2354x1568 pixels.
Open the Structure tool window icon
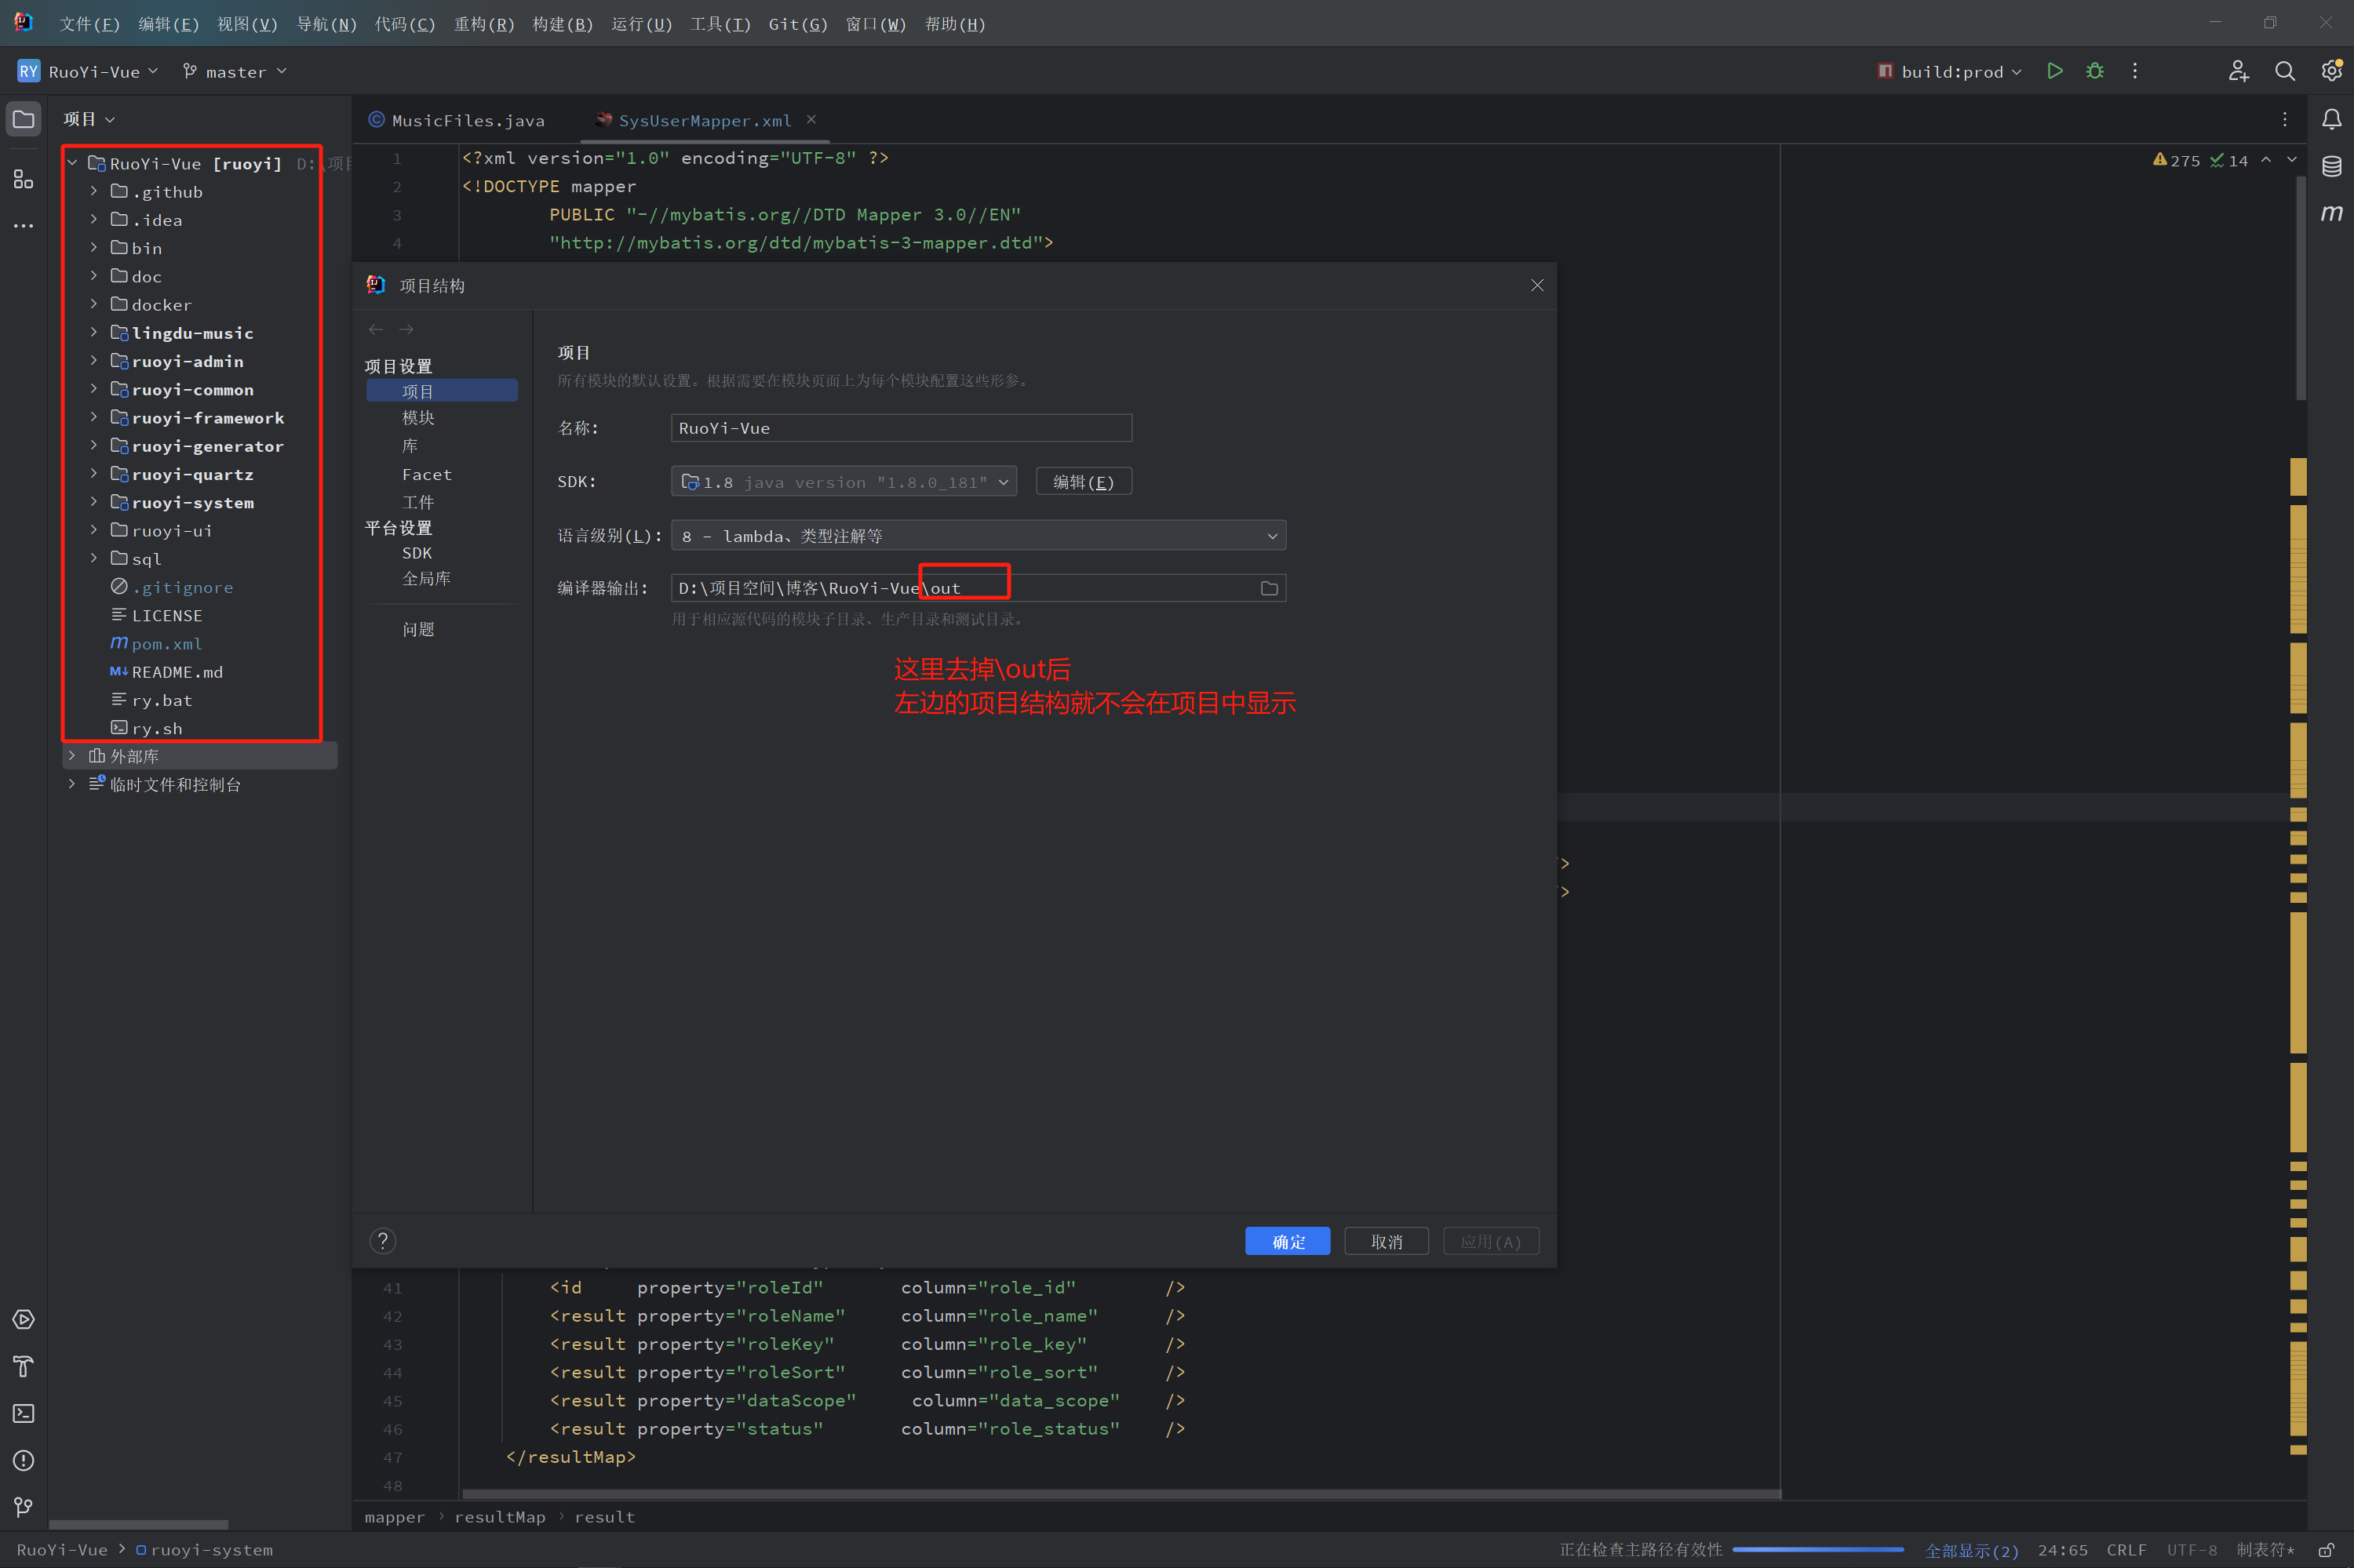tap(23, 180)
